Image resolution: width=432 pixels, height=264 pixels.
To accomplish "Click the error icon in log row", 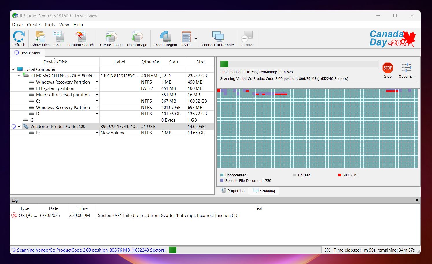I will click(14, 215).
